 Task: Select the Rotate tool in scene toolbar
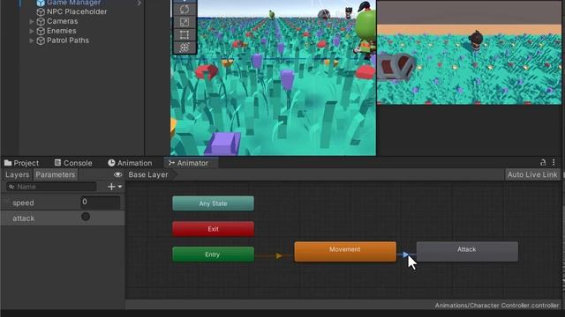click(x=185, y=10)
